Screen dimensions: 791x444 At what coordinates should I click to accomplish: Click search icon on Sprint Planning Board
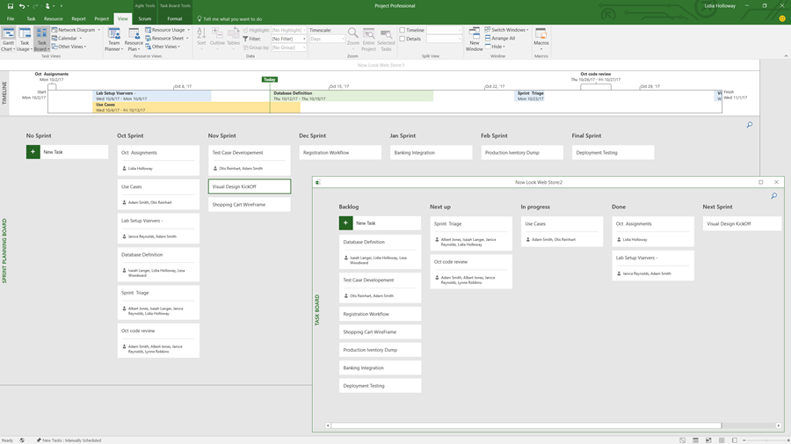[750, 125]
